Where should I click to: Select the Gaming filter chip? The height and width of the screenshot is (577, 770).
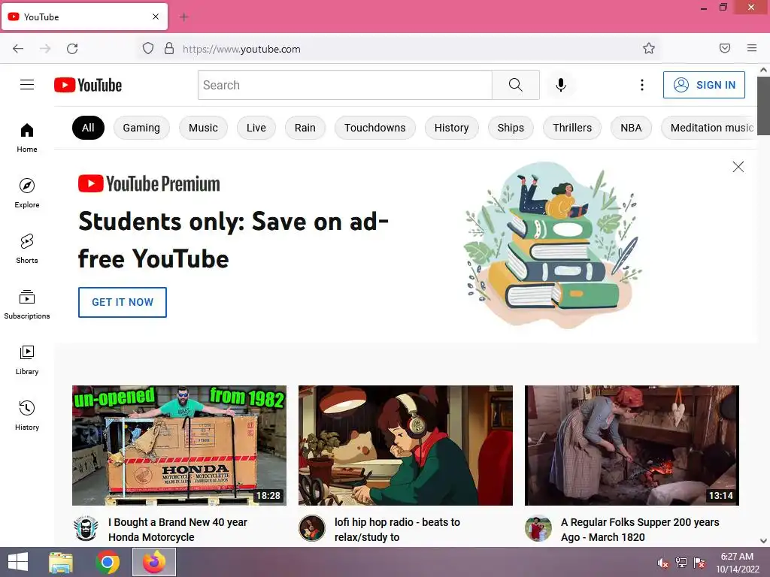click(141, 128)
